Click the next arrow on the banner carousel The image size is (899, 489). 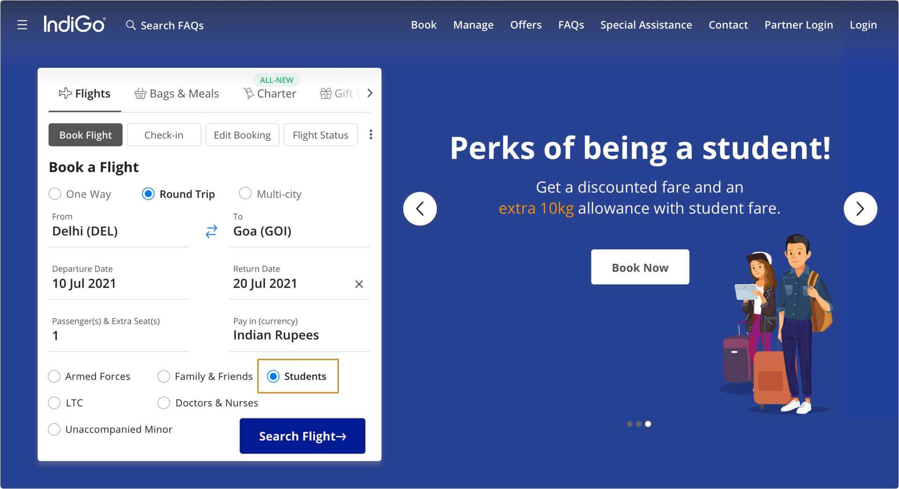pyautogui.click(x=860, y=209)
